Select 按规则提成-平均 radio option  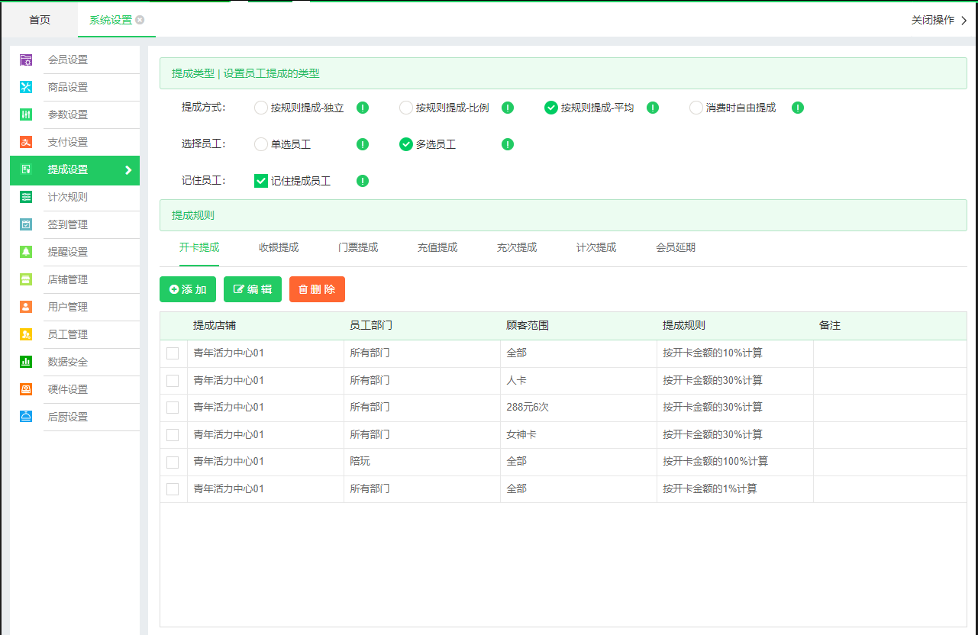(x=551, y=108)
